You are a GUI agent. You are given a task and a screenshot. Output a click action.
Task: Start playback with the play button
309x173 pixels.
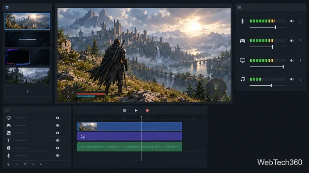(136, 111)
